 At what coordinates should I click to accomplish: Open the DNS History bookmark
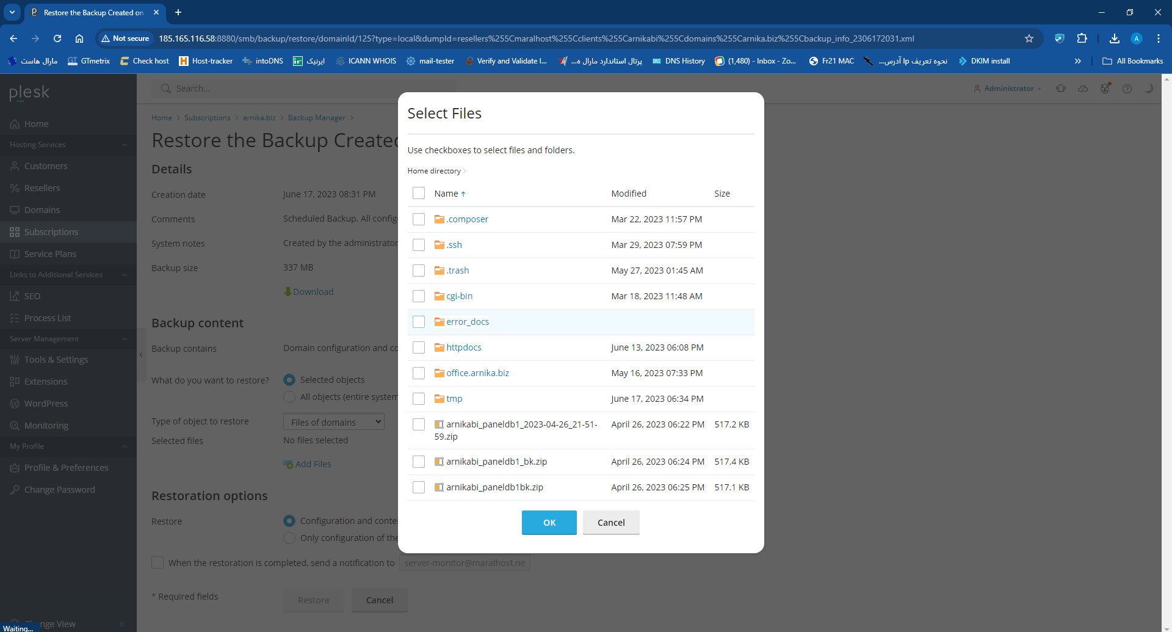(678, 61)
